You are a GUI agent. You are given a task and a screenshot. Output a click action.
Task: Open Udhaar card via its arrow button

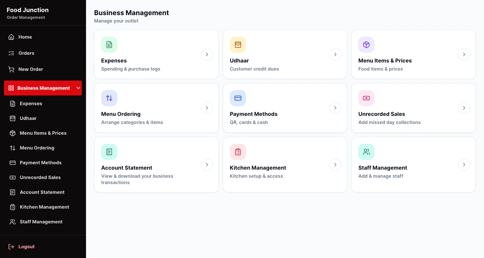[x=335, y=54]
